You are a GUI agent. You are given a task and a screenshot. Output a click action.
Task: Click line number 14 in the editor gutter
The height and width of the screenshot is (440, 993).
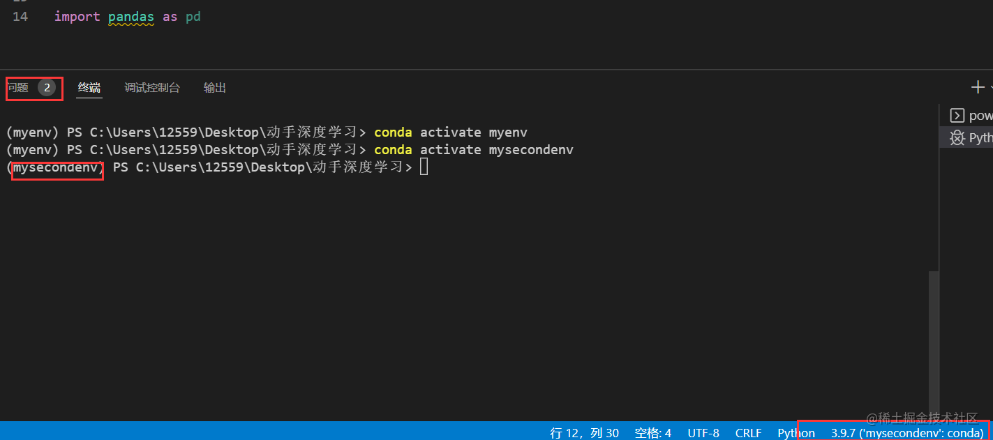(20, 16)
